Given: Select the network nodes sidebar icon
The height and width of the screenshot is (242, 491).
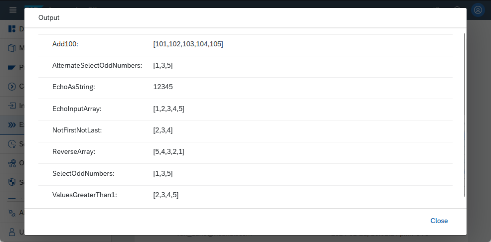Looking at the screenshot, I should pos(12,163).
